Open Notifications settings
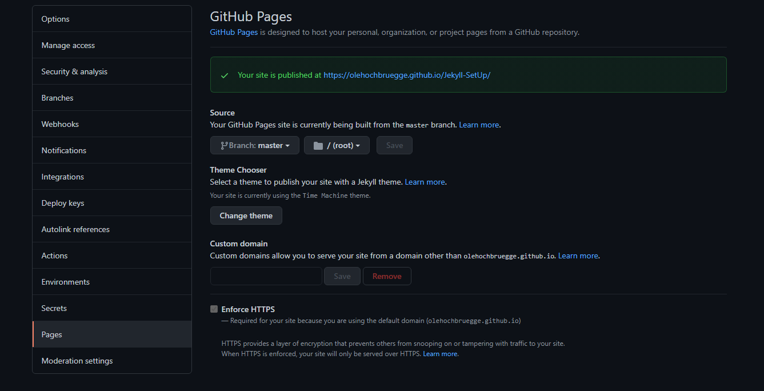The width and height of the screenshot is (764, 391). (x=112, y=150)
